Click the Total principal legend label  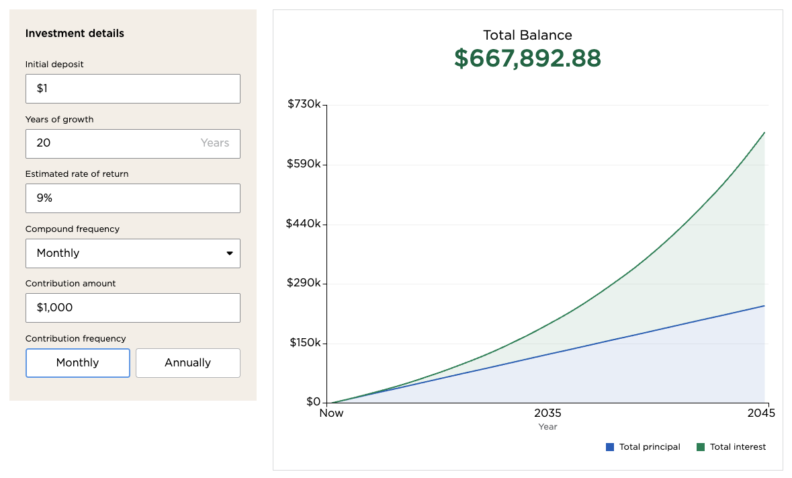point(650,447)
